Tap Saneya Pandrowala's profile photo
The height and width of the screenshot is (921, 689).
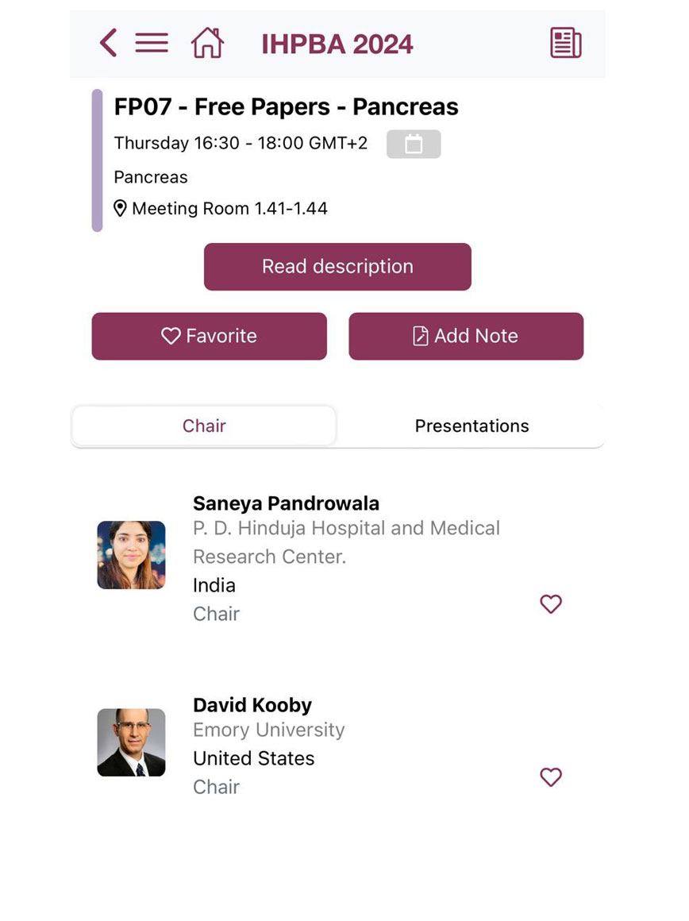tap(131, 555)
